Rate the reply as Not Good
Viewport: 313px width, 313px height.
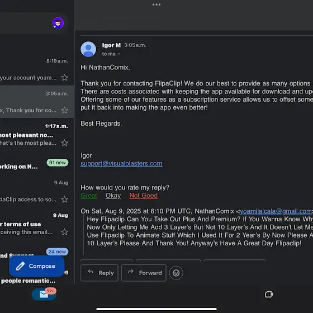coord(143,196)
